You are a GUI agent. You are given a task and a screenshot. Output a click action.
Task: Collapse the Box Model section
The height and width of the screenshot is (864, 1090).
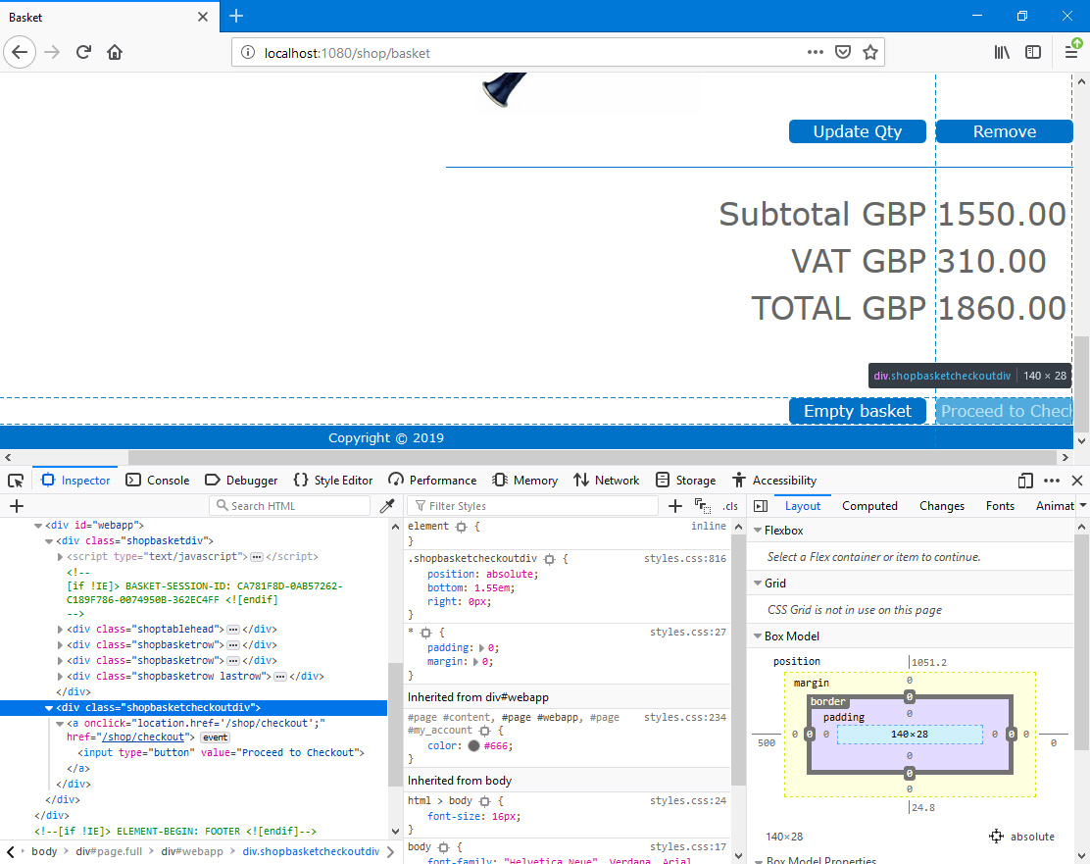click(758, 635)
